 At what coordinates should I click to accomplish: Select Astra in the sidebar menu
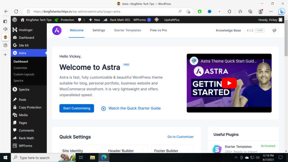tap(29, 53)
